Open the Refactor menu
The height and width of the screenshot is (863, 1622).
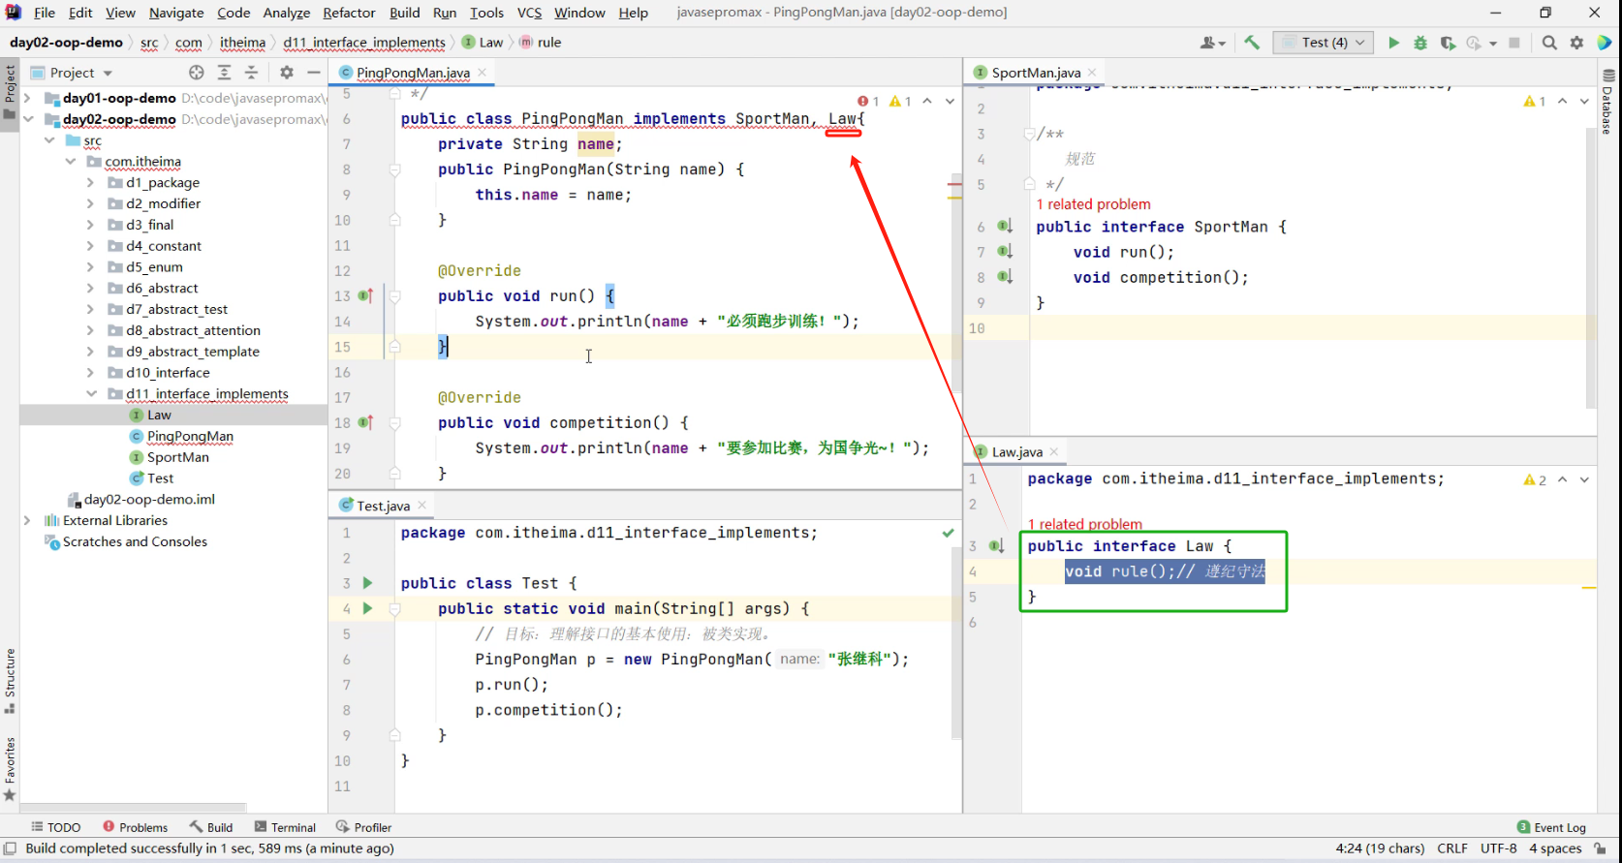coord(349,13)
